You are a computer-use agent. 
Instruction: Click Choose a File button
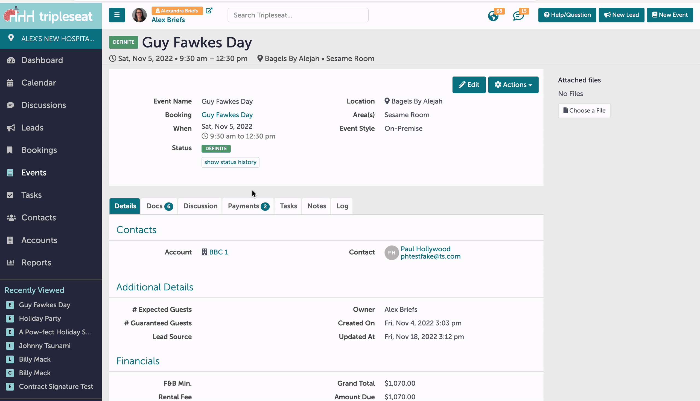584,111
